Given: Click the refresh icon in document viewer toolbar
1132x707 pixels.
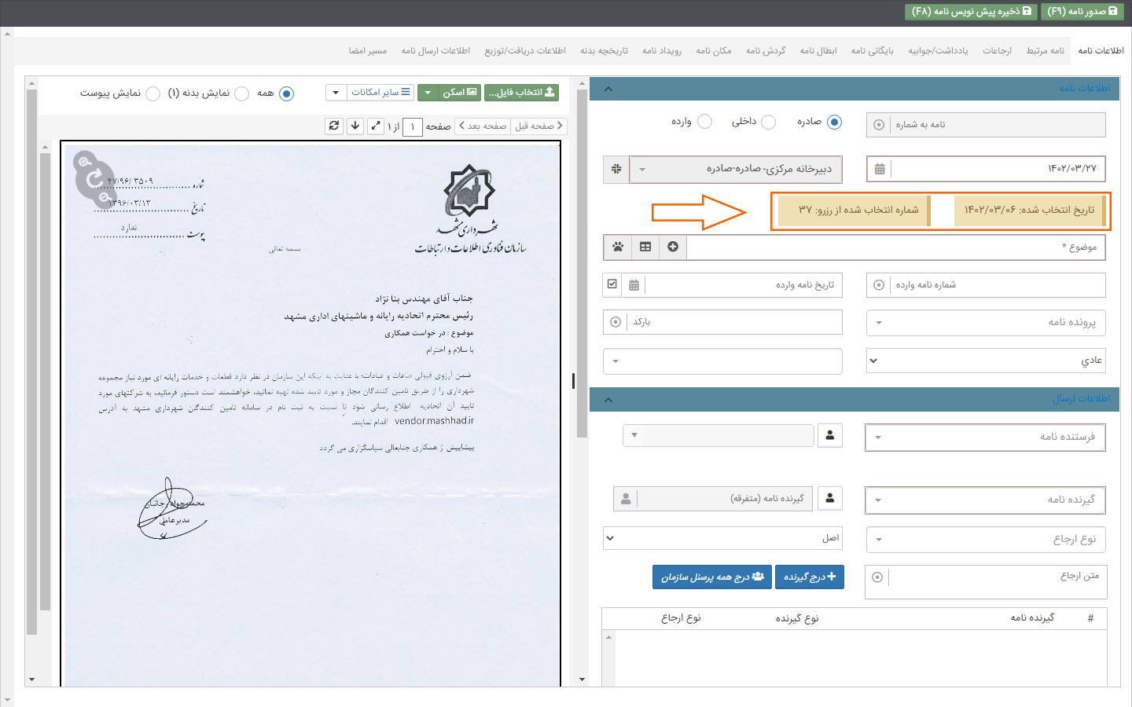Looking at the screenshot, I should 334,126.
